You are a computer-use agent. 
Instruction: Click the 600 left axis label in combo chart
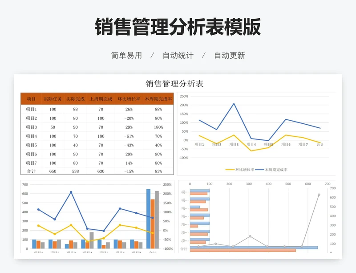click(25, 194)
